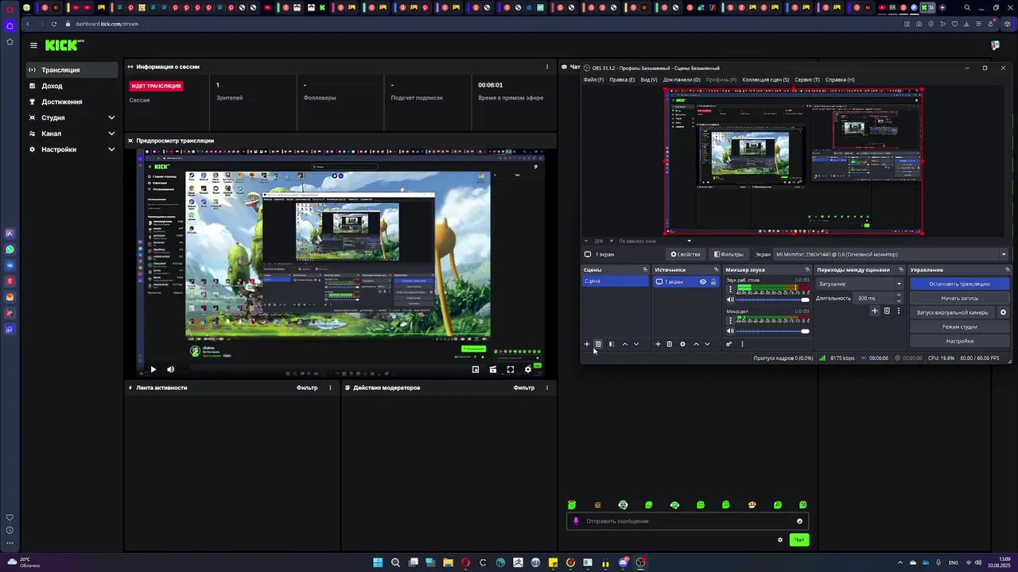This screenshot has height=572, width=1018.
Task: Click Режим студии button
Action: [959, 327]
